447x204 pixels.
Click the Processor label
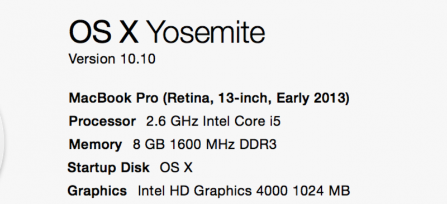(102, 122)
